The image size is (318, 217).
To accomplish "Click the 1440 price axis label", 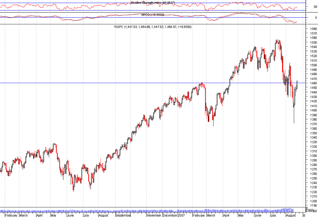I will click(314, 92).
